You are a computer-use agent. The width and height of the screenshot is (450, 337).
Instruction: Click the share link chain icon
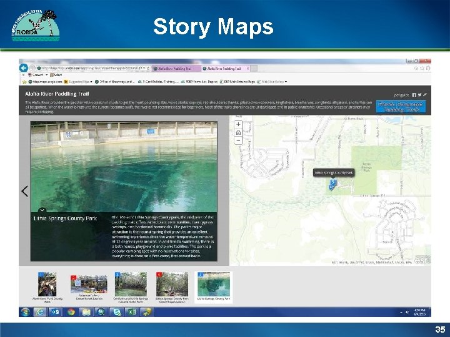pyautogui.click(x=425, y=95)
